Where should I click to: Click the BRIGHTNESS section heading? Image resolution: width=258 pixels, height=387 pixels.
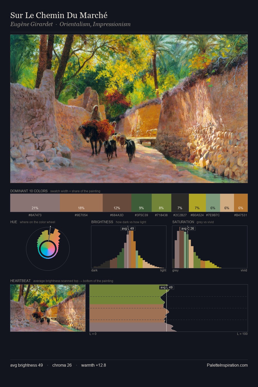pos(102,222)
